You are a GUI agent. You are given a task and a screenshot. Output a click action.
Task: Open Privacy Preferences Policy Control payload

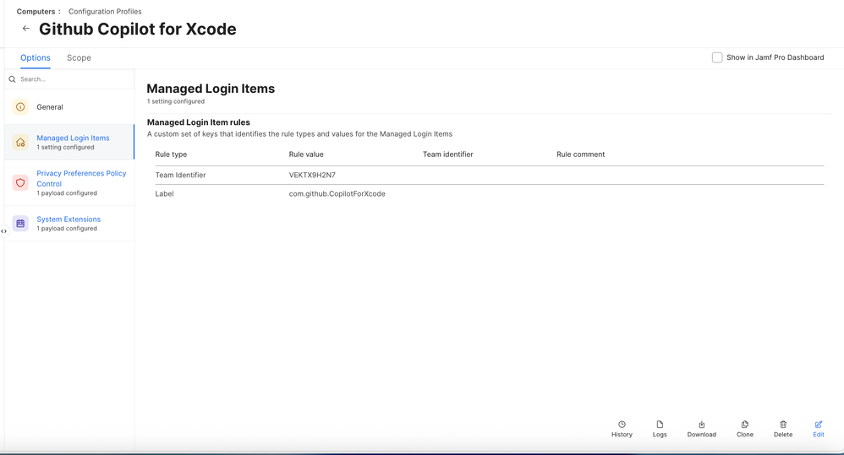click(69, 182)
